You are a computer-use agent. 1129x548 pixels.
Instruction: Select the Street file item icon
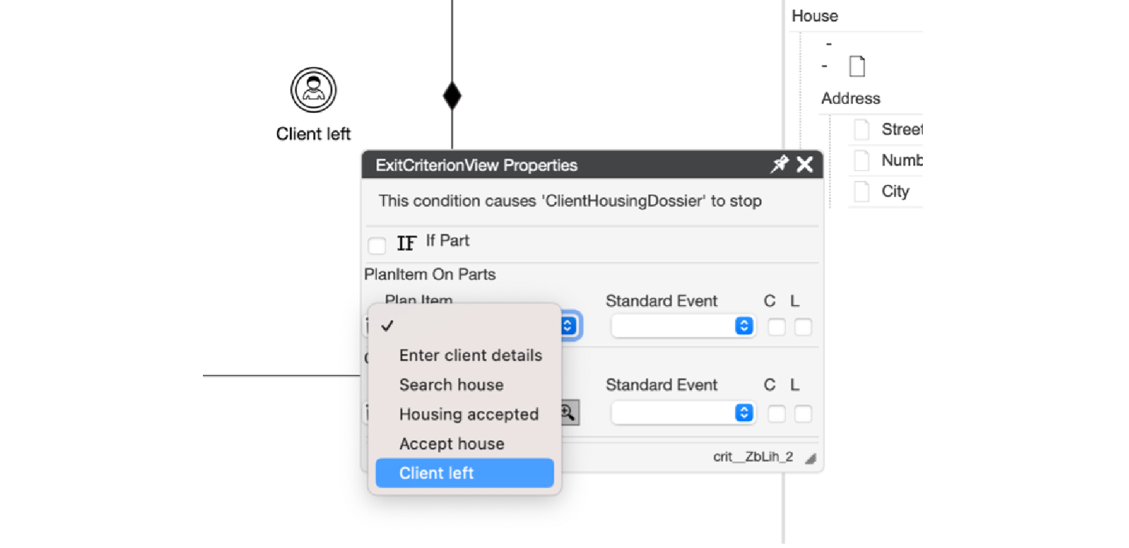coord(862,130)
